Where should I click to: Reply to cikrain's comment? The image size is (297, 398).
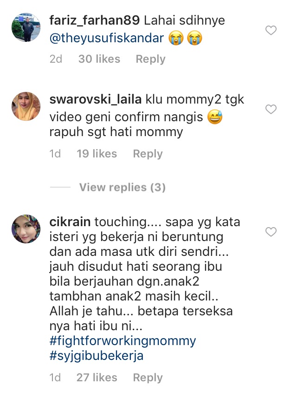click(x=148, y=378)
